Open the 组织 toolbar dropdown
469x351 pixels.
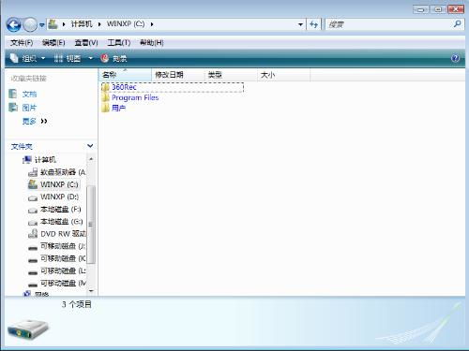point(27,58)
